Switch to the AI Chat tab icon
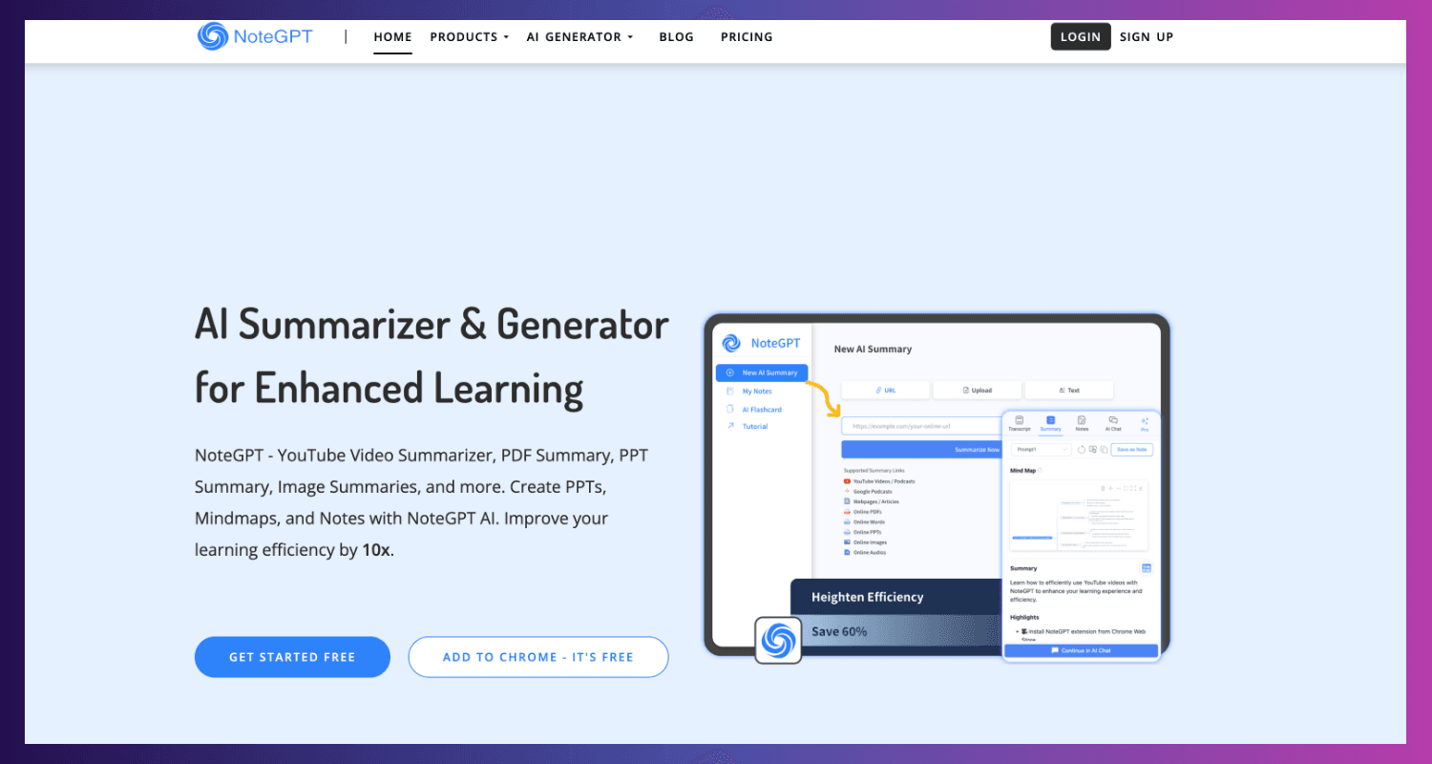Viewport: 1432px width, 764px height. pos(1113,420)
